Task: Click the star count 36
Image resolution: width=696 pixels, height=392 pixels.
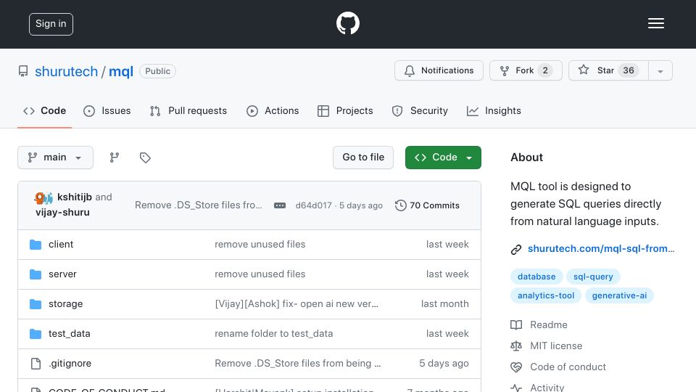Action: (628, 70)
